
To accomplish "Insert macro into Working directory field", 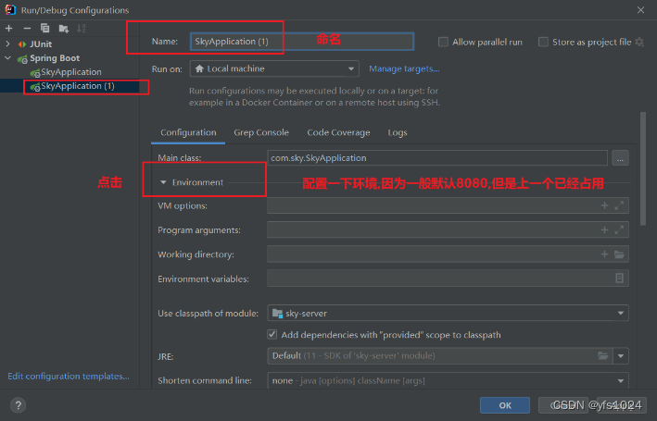I will 604,254.
